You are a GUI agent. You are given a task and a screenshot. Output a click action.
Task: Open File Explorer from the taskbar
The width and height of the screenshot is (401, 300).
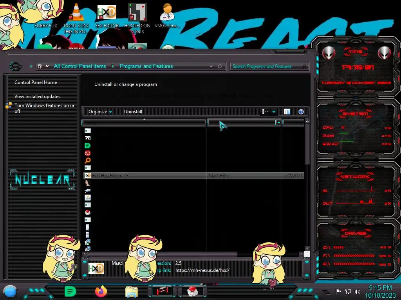click(132, 292)
